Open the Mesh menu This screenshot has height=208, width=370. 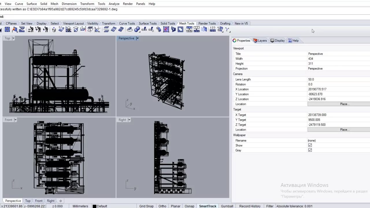[54, 4]
